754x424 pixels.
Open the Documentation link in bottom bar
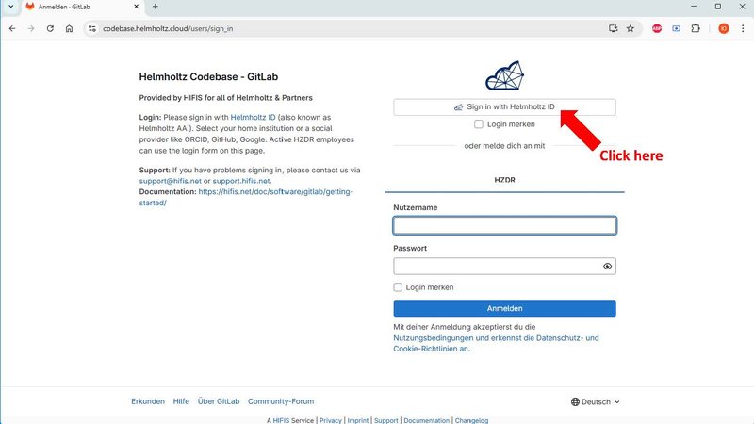tap(427, 420)
